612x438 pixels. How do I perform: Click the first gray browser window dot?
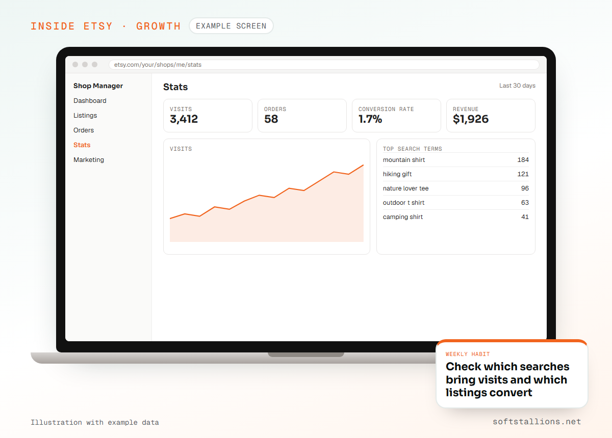click(x=75, y=65)
